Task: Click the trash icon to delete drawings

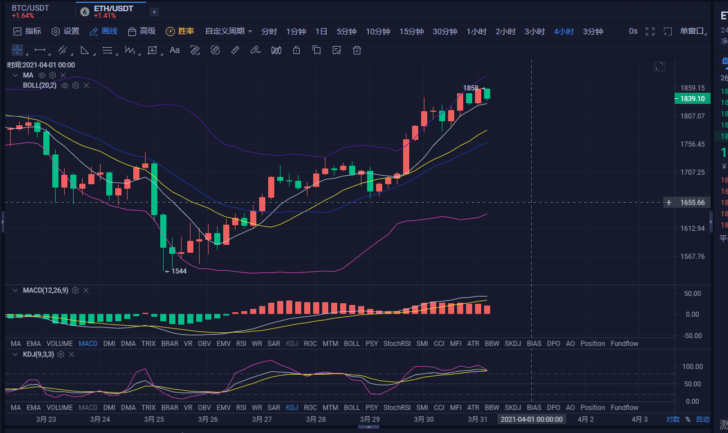Action: (356, 50)
